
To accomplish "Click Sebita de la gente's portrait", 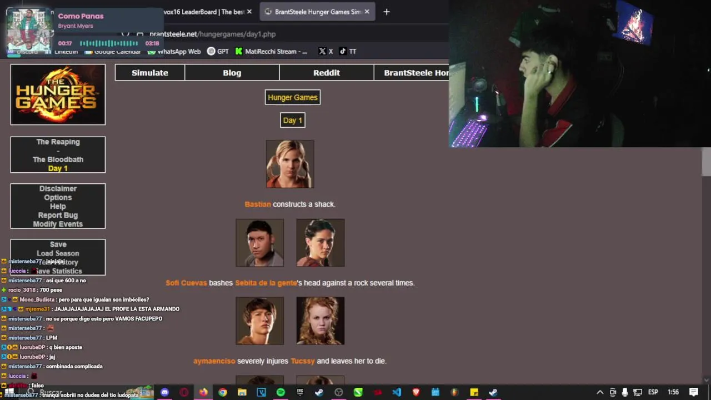I will point(321,243).
